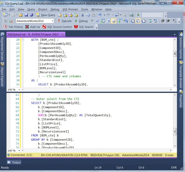This screenshot has height=172, width=185.
Task: Open the Query menu
Action: (31, 9)
